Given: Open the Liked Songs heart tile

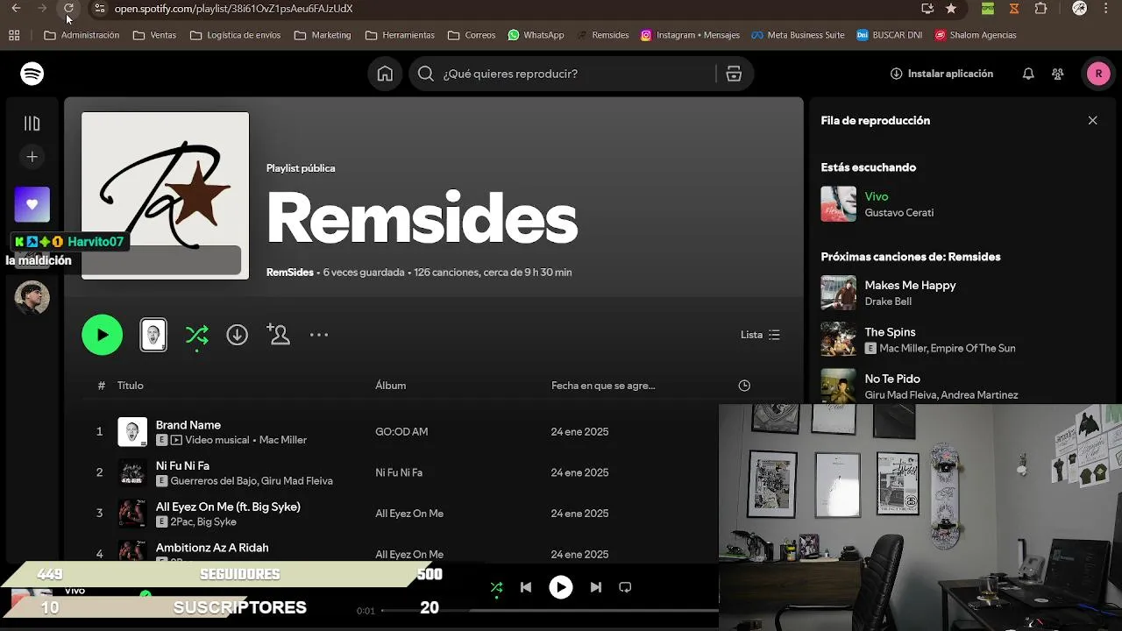Looking at the screenshot, I should tap(32, 204).
